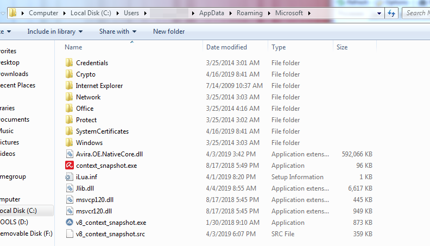The height and width of the screenshot is (246, 430).
Task: Sort files by the Name column header
Action: (x=74, y=47)
